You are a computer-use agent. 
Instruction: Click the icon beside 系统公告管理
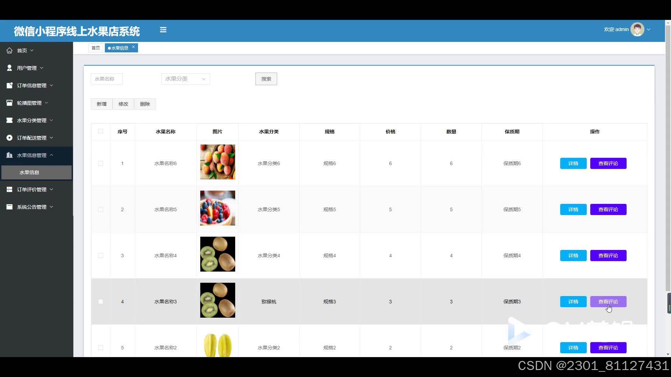coord(9,207)
